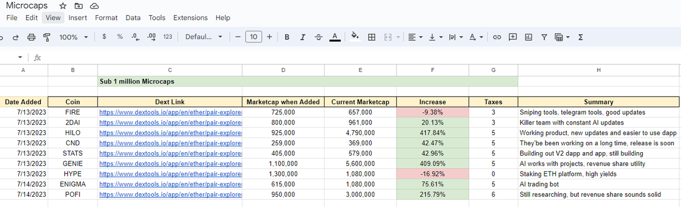The height and width of the screenshot is (207, 681).
Task: Create a filter with funnel icon
Action: [544, 37]
